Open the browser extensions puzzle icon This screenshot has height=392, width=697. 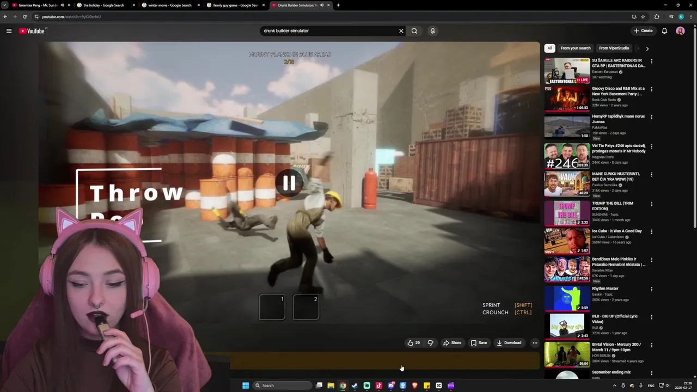click(657, 17)
